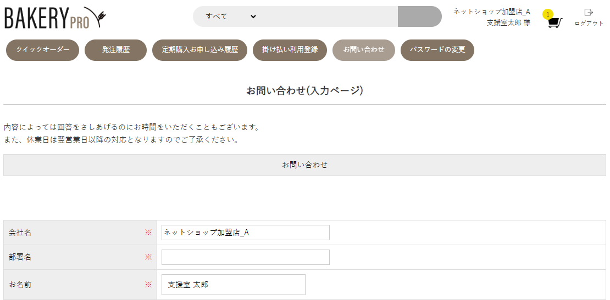
Task: Click the お名前 input field
Action: pyautogui.click(x=233, y=285)
